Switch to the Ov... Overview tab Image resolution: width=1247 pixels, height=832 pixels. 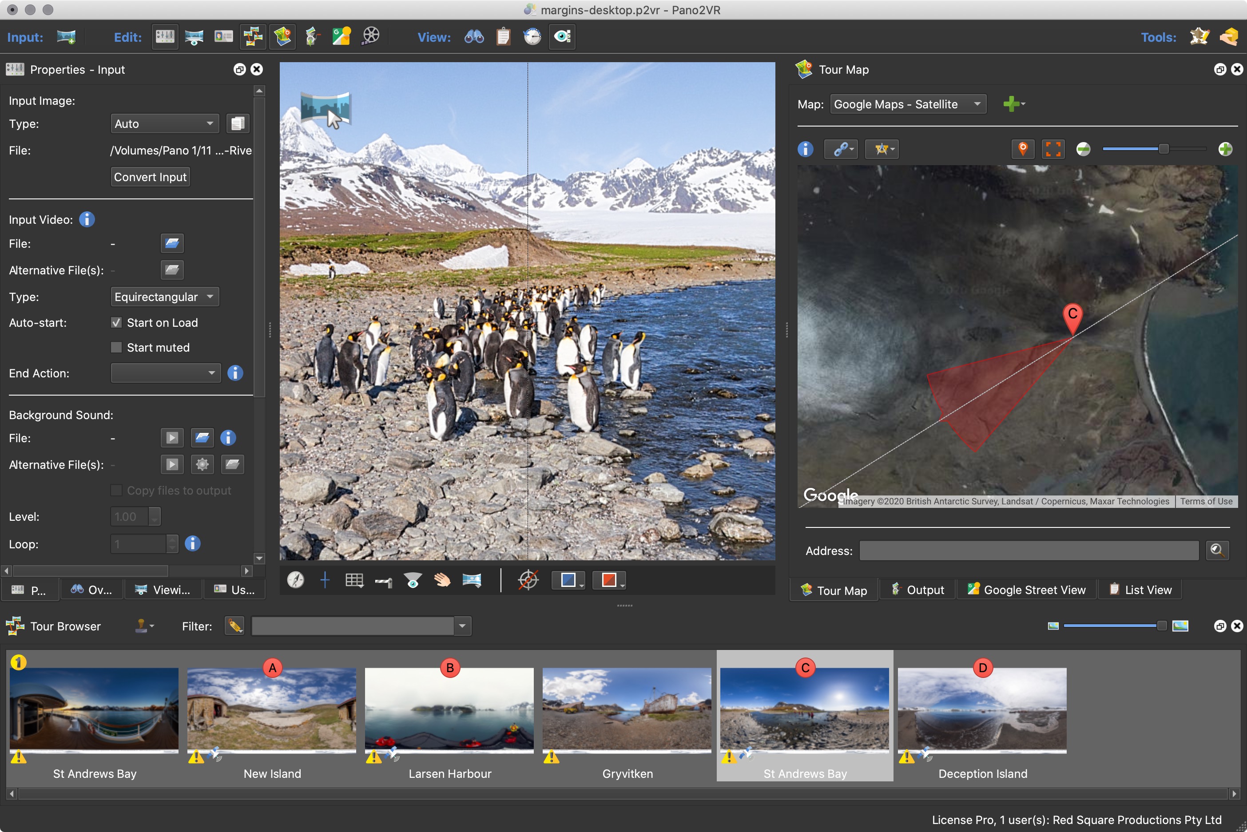coord(92,590)
